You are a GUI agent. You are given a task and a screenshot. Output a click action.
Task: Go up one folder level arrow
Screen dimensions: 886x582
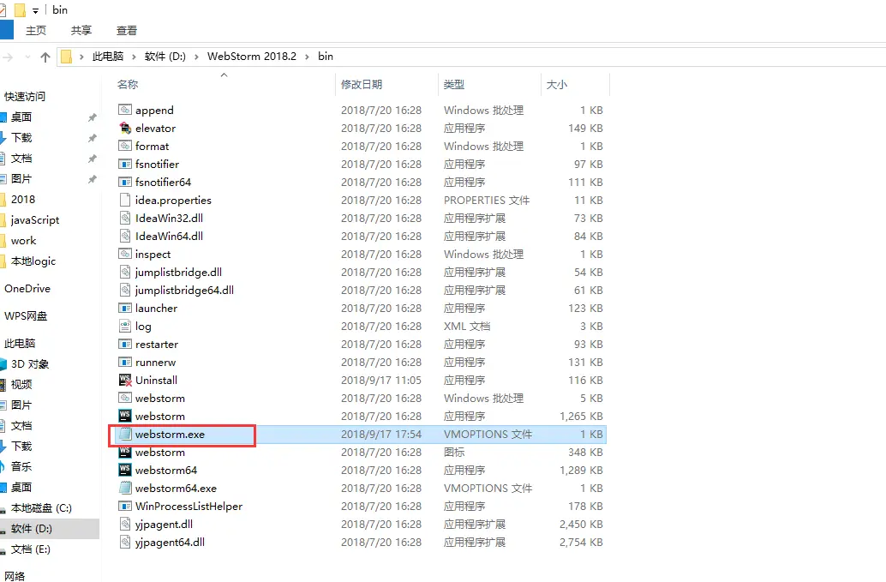click(45, 57)
